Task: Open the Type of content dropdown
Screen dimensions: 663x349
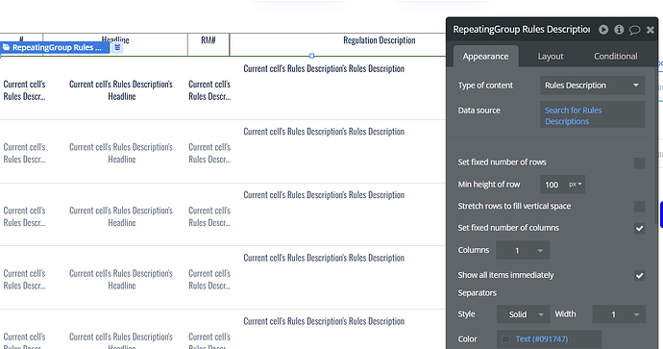Action: [593, 86]
